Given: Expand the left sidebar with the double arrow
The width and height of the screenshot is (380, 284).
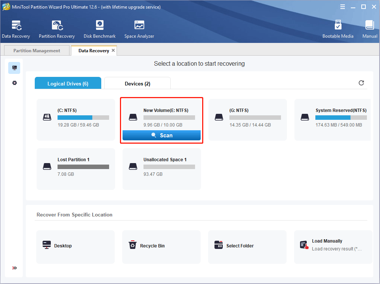Looking at the screenshot, I should tap(15, 268).
